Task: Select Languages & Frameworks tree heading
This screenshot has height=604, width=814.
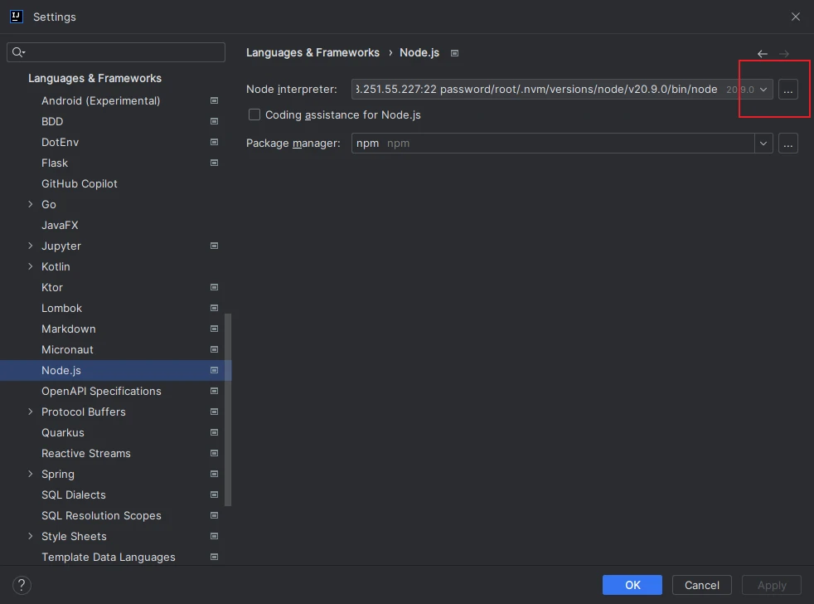Action: click(94, 79)
